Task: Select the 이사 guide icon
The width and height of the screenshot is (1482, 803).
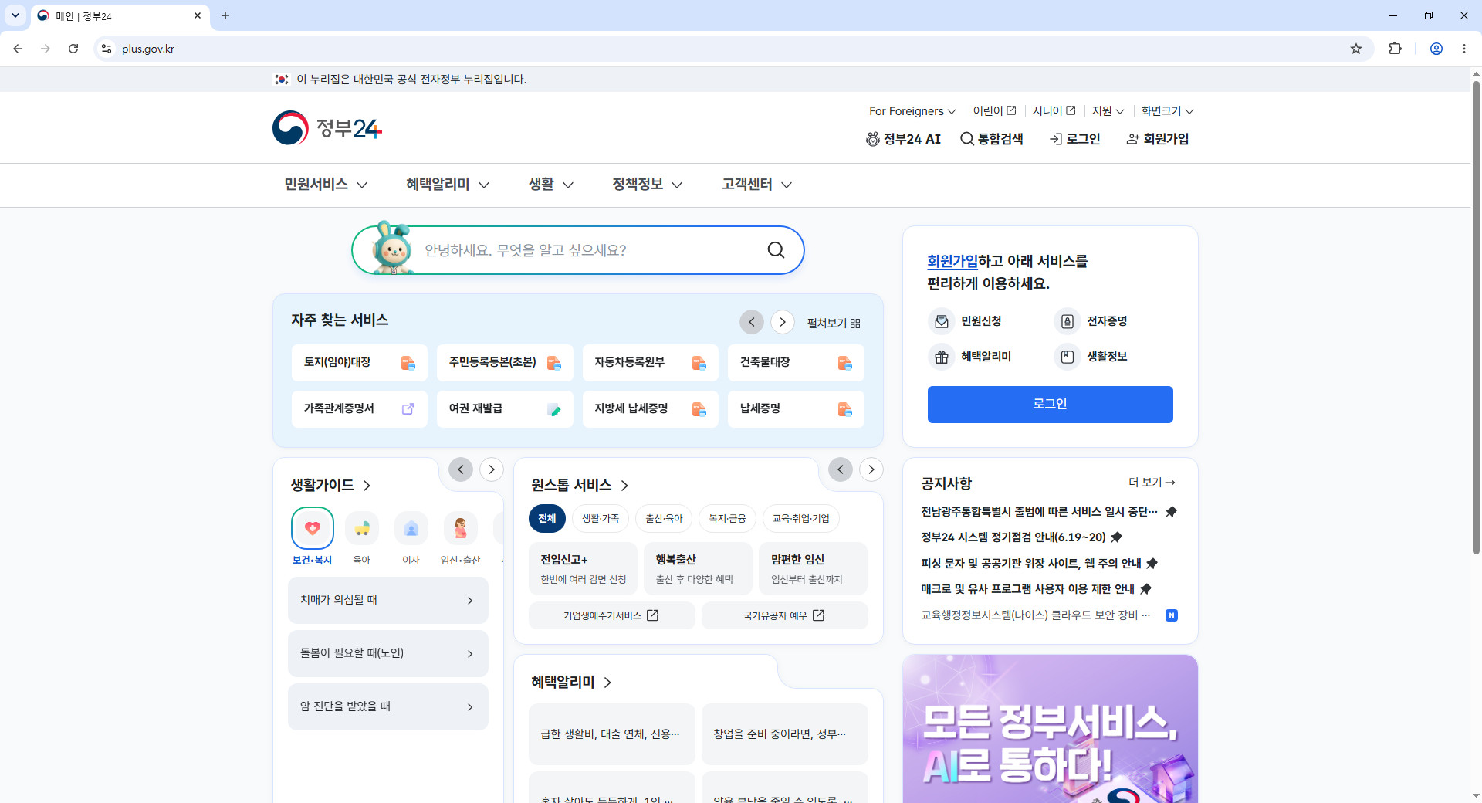Action: click(411, 528)
